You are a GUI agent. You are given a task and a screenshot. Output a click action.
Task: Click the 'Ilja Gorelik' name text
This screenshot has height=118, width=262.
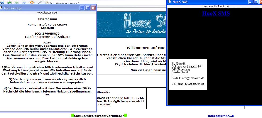(178, 64)
